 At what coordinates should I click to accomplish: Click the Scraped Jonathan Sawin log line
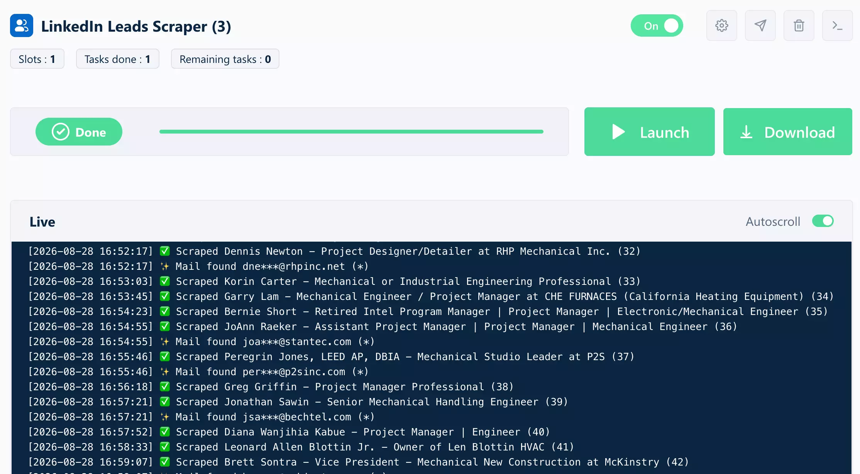tap(298, 402)
